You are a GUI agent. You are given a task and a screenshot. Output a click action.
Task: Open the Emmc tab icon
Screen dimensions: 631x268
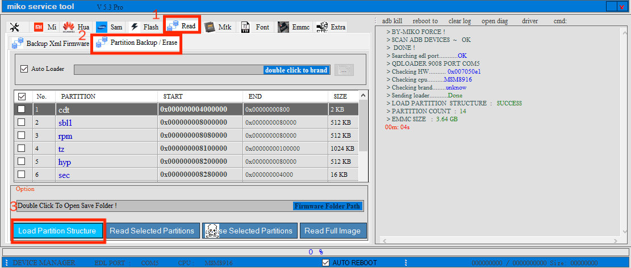point(283,27)
